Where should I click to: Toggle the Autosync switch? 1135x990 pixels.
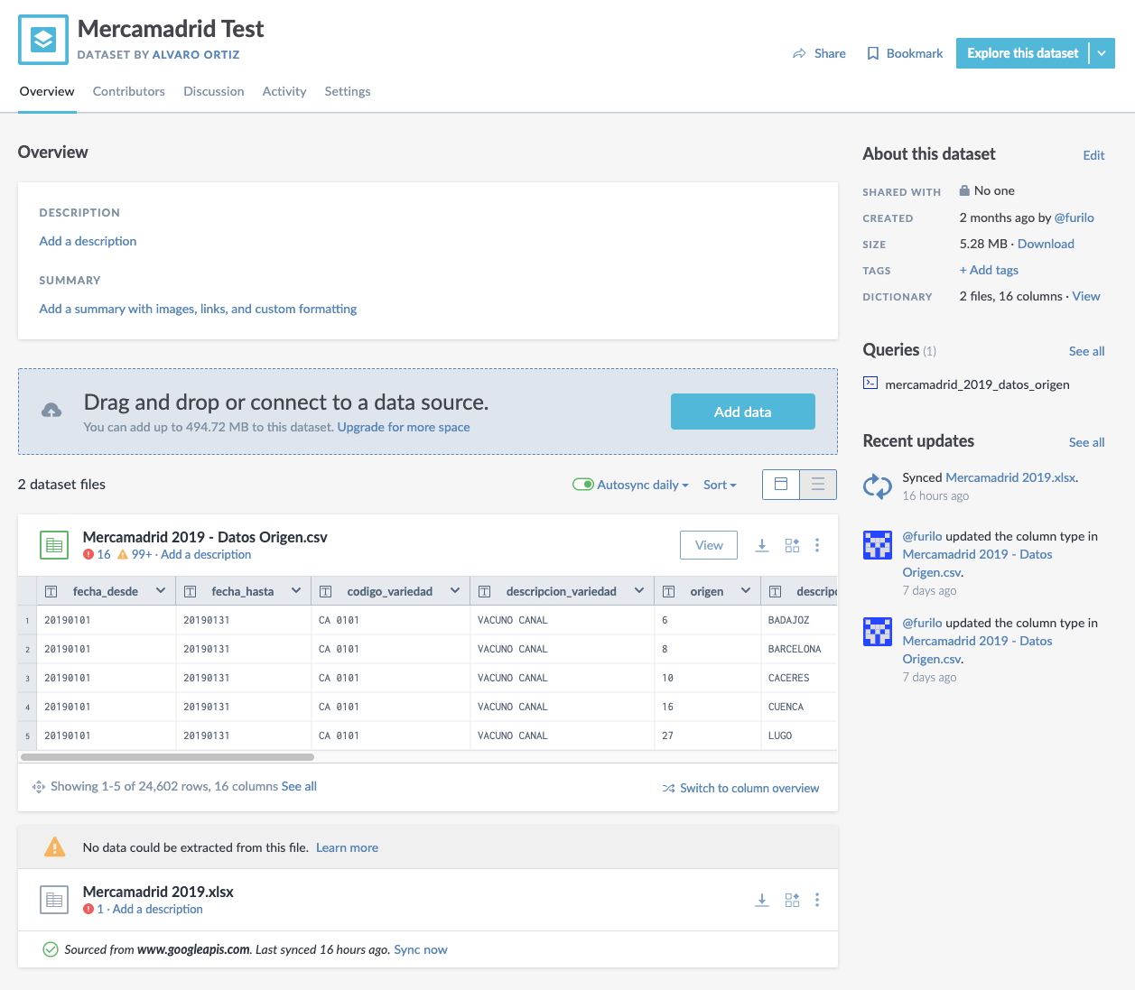[x=582, y=485]
